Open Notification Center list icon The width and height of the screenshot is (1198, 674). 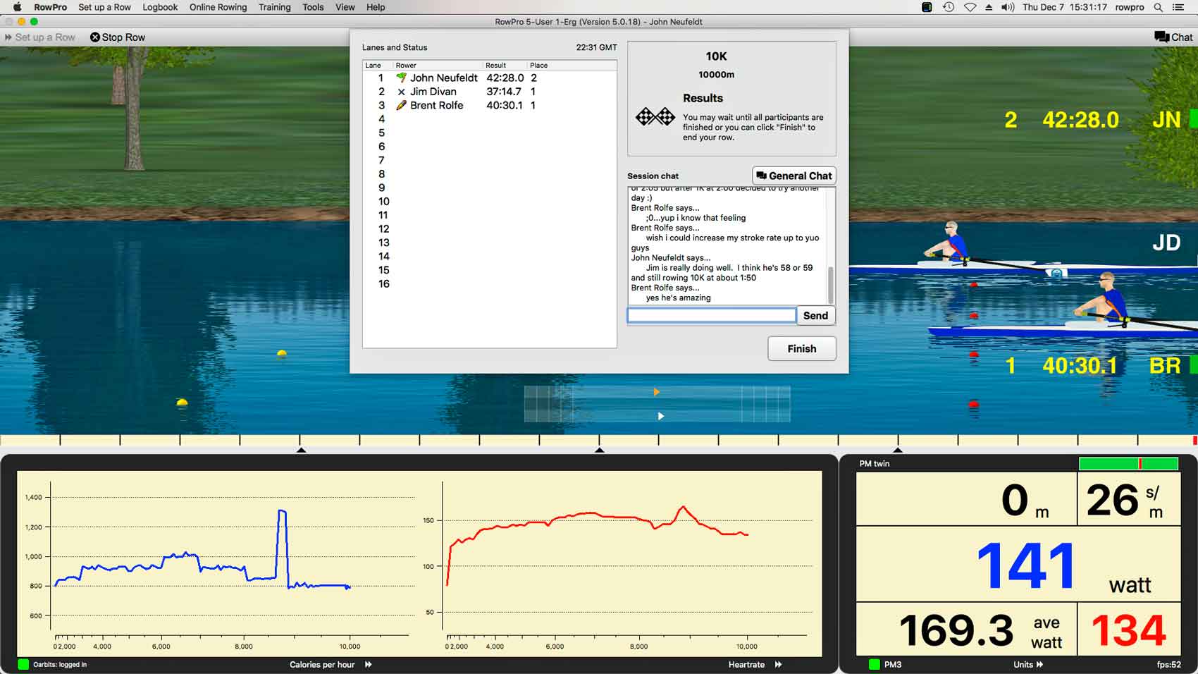point(1178,7)
